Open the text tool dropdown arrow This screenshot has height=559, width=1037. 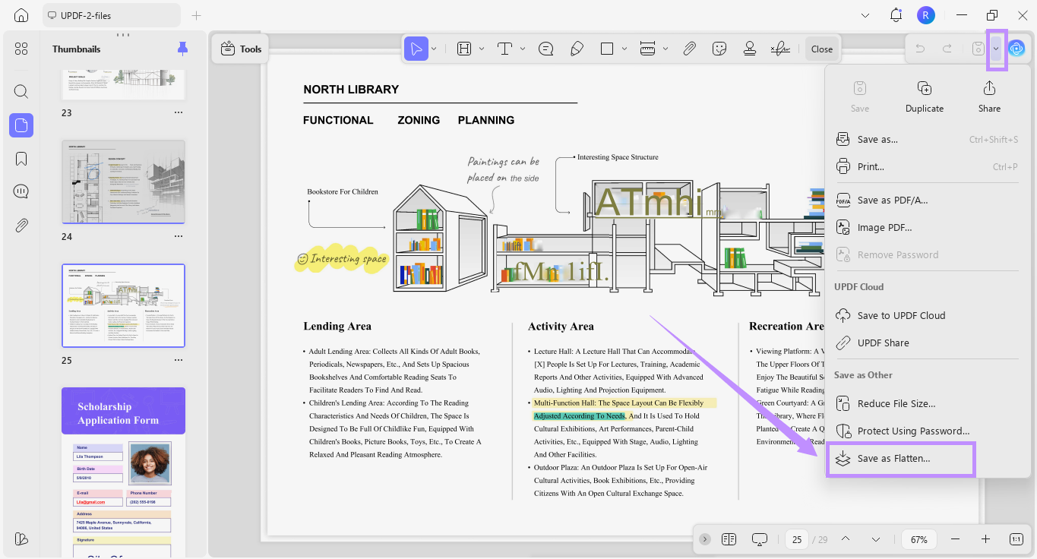(x=523, y=49)
